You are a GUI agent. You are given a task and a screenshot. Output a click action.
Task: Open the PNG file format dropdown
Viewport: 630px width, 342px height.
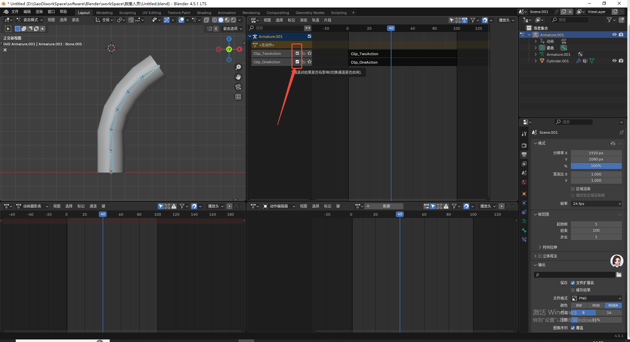[596, 298]
